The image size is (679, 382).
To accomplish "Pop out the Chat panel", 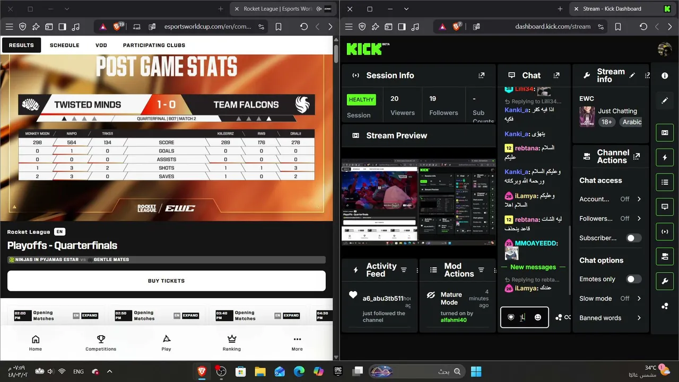I will [x=556, y=75].
